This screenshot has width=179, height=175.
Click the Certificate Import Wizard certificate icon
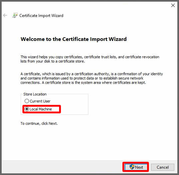tap(15, 15)
